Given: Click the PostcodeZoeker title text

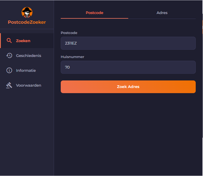Looking at the screenshot, I should 27,22.
